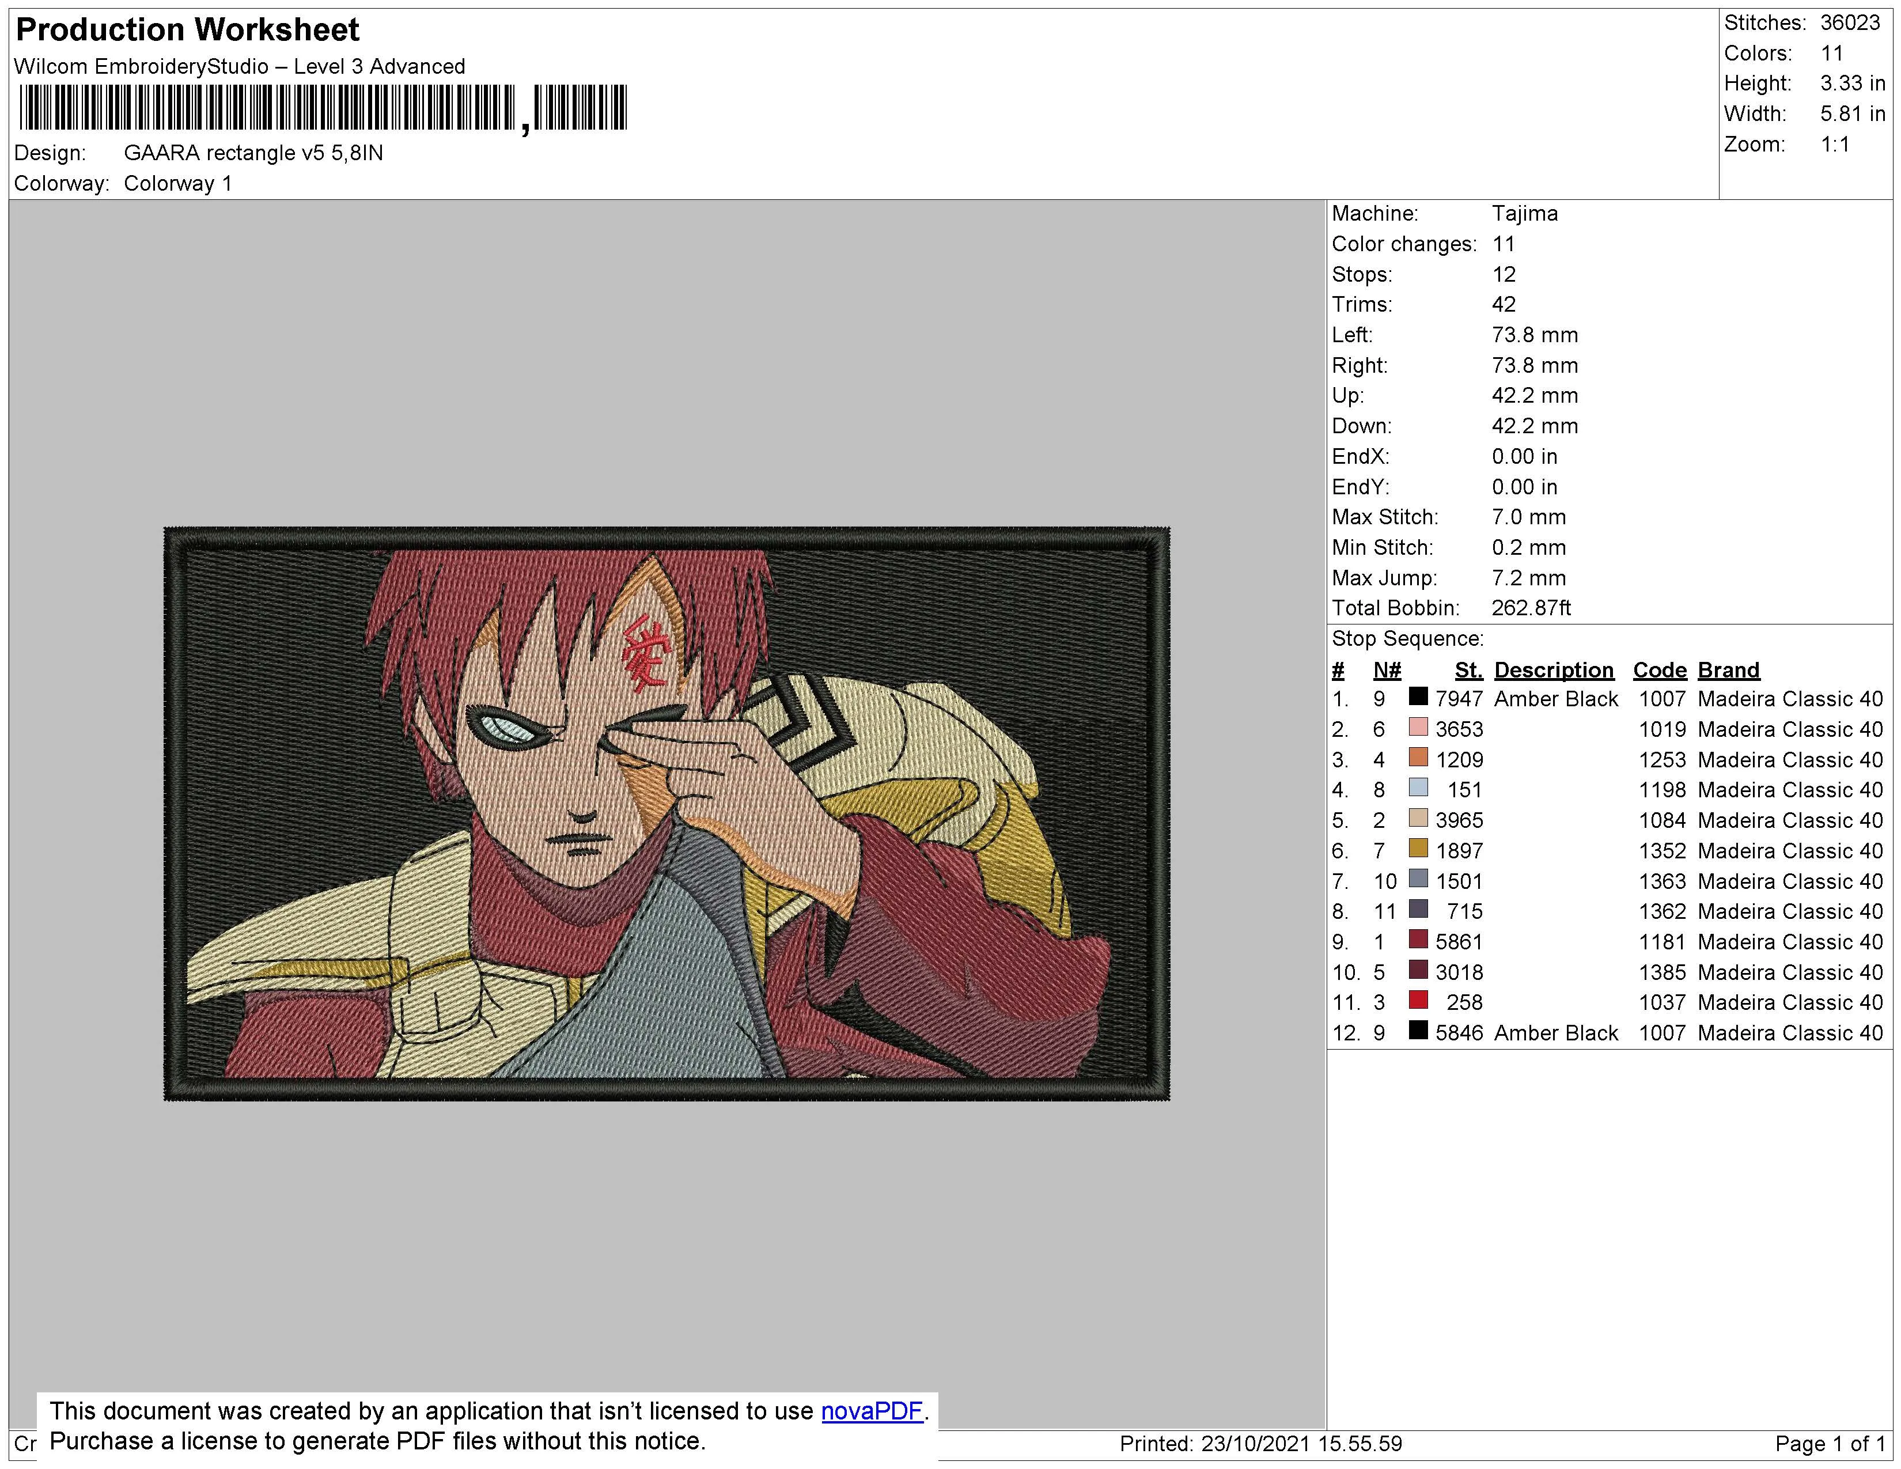The width and height of the screenshot is (1901, 1469).
Task: Click the orange swatch for code 1253
Action: [1418, 757]
